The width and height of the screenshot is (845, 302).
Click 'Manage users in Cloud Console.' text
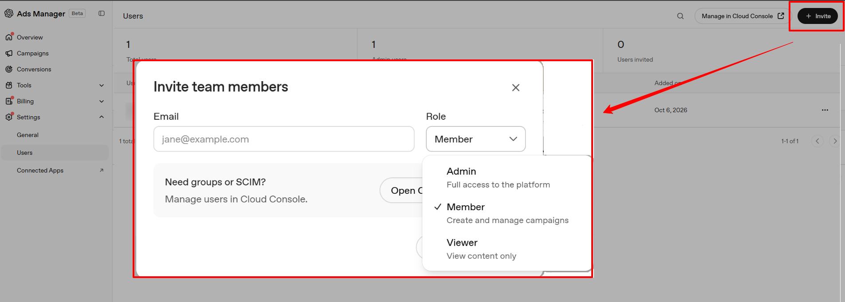point(236,199)
